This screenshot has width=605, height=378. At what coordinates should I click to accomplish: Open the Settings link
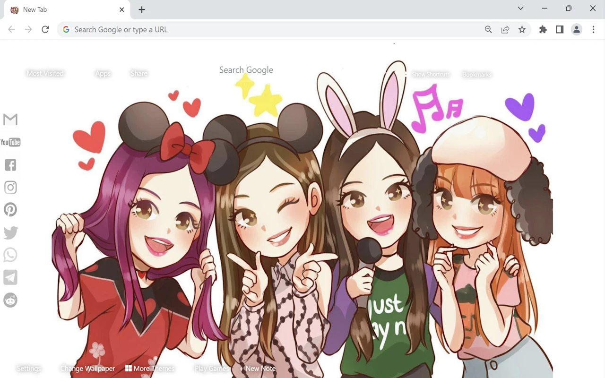(29, 369)
